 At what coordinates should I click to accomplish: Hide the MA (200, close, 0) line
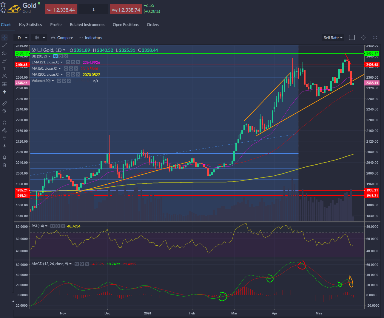(x=68, y=74)
